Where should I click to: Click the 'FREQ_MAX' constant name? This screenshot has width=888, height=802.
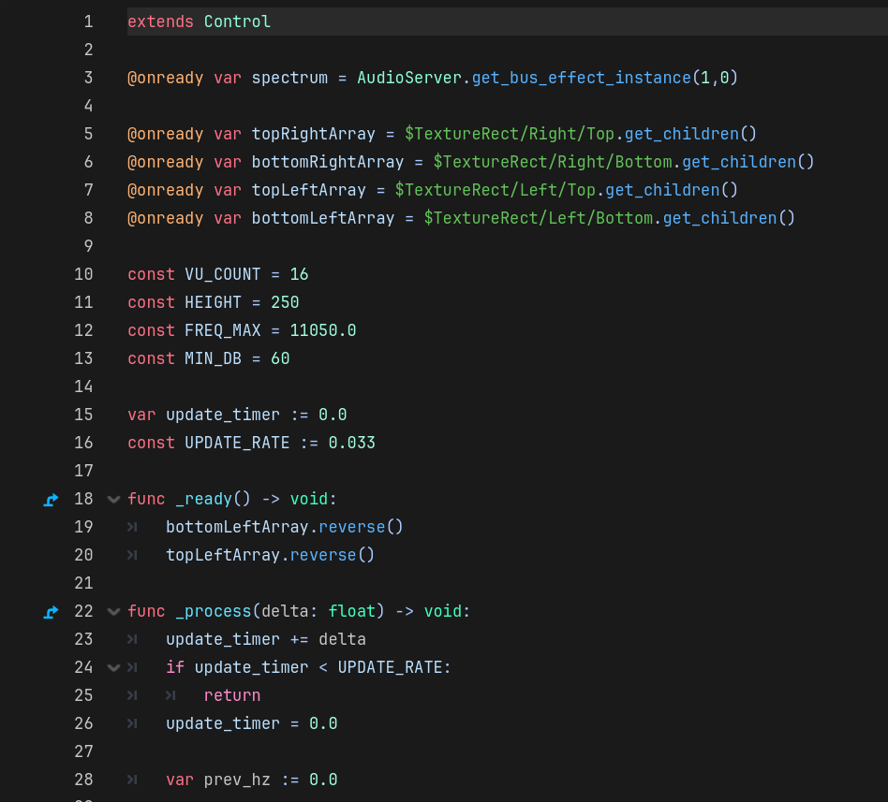pyautogui.click(x=223, y=330)
